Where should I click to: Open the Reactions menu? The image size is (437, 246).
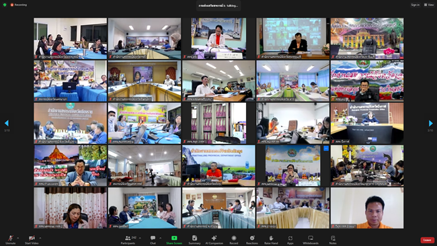click(x=252, y=239)
